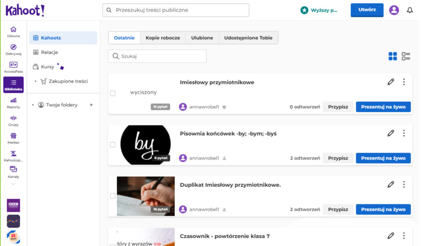The image size is (421, 246).
Task: Click the Utwórz create button
Action: tap(367, 10)
